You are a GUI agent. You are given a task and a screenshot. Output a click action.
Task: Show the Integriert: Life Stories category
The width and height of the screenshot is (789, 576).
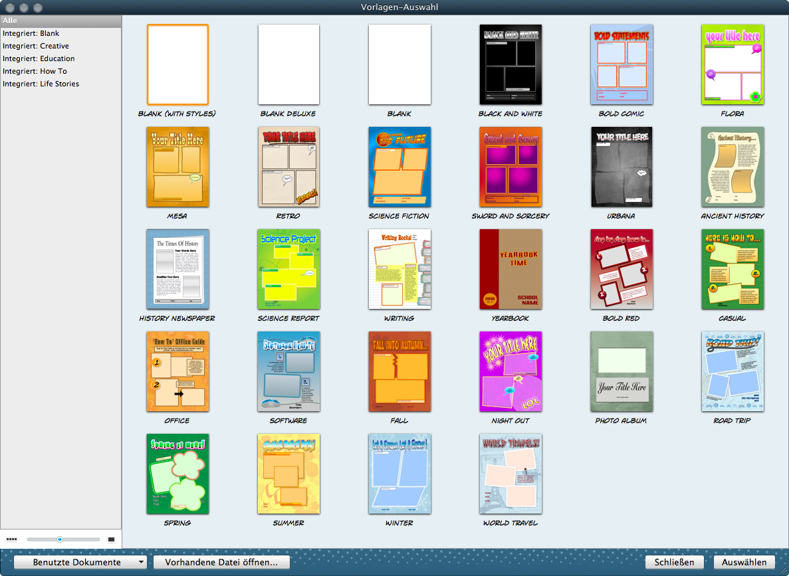41,84
